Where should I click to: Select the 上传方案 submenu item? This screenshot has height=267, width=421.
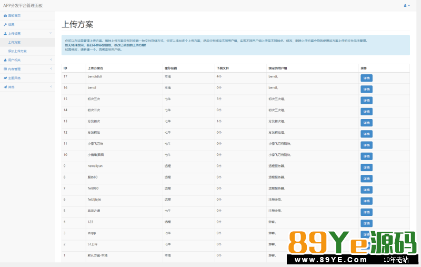[x=14, y=43]
